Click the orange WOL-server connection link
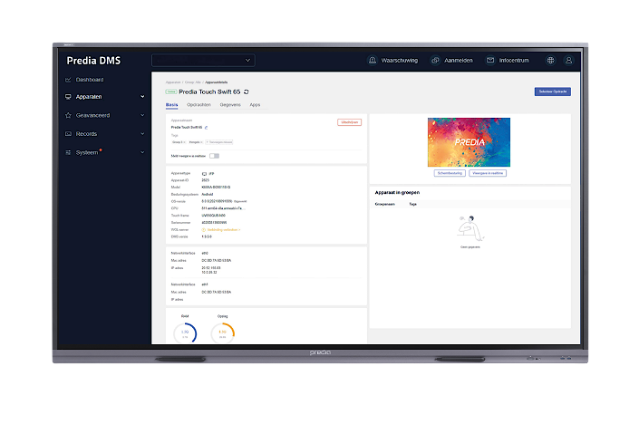639x424 pixels. (223, 230)
